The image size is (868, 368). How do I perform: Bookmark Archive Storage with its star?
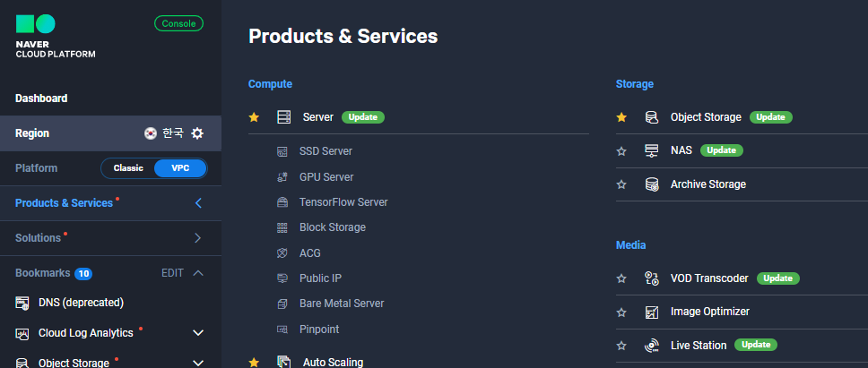tap(621, 184)
